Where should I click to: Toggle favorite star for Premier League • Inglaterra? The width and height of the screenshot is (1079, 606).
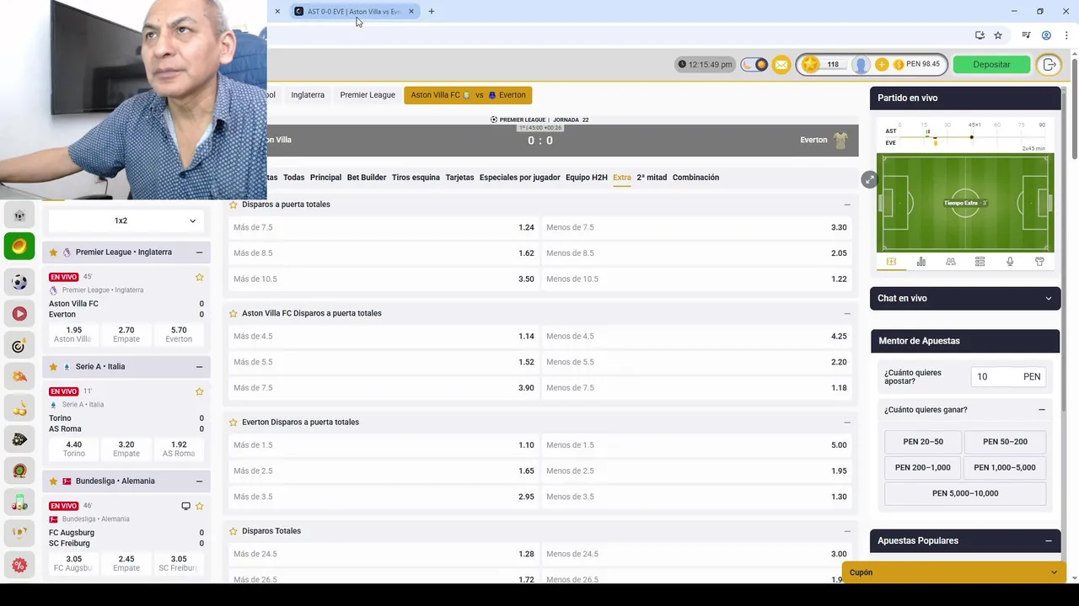point(53,252)
